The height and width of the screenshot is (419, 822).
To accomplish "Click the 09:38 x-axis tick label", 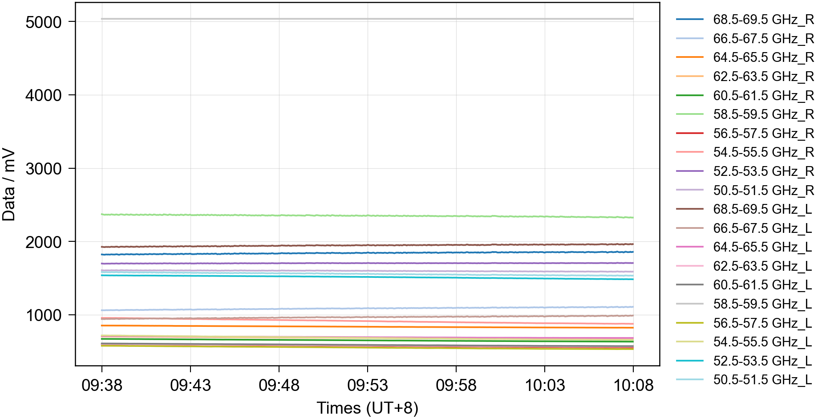I will pyautogui.click(x=102, y=385).
